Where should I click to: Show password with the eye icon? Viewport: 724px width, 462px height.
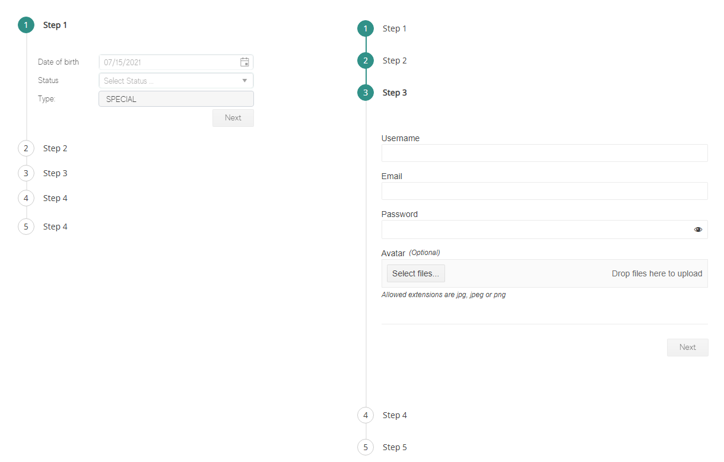click(698, 230)
